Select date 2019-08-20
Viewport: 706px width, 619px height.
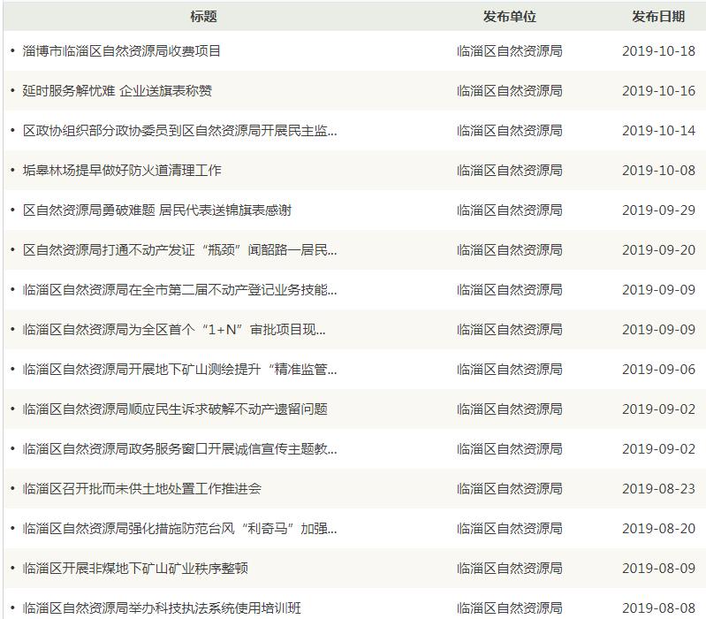[x=658, y=528]
